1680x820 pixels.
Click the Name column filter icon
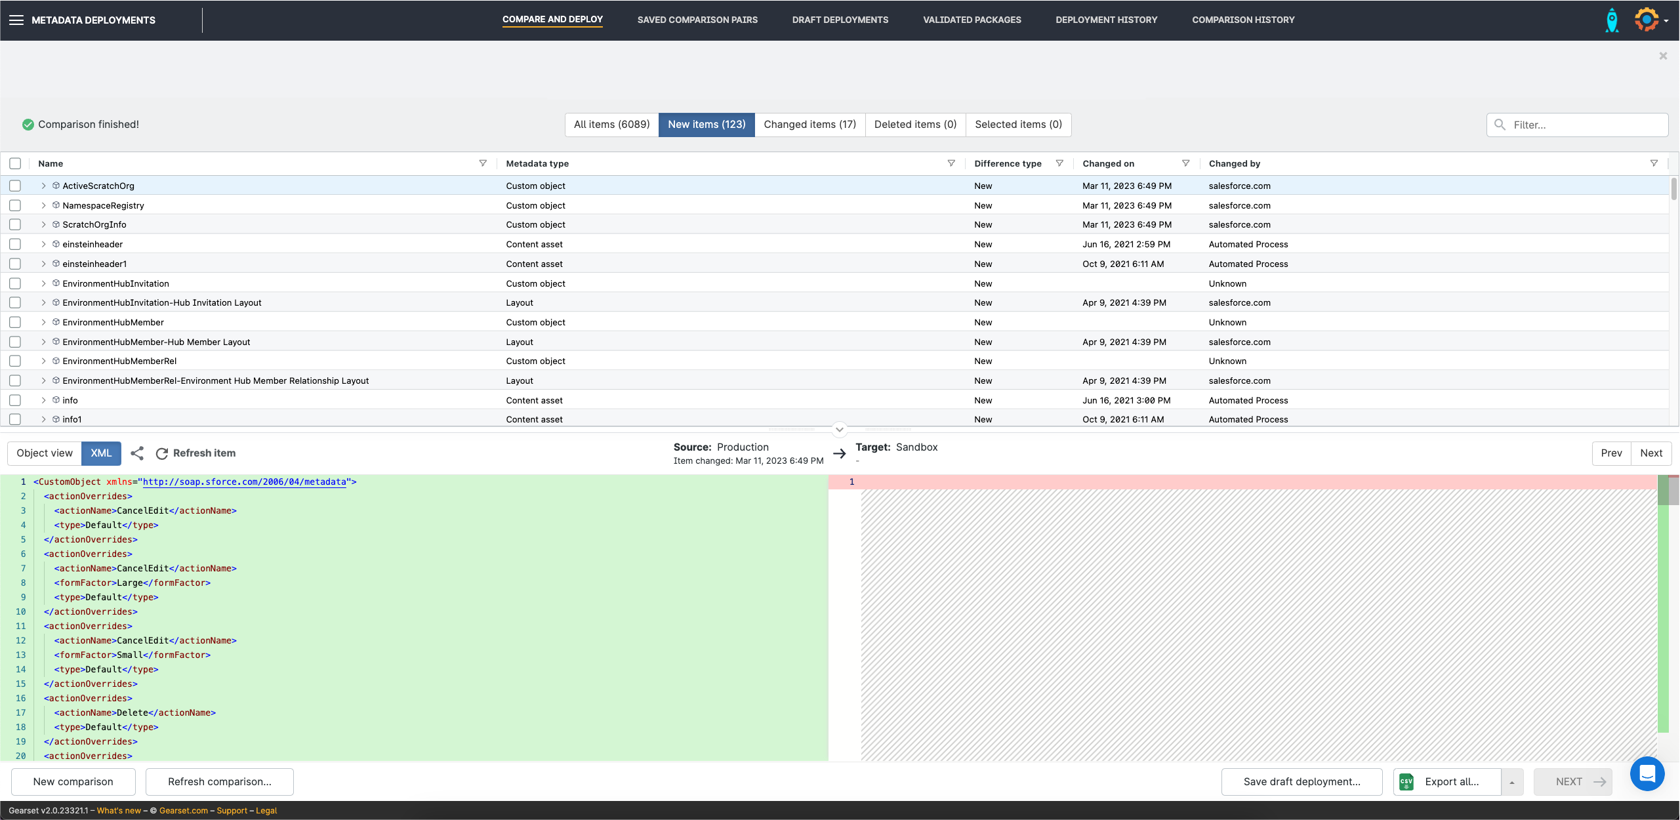click(483, 163)
